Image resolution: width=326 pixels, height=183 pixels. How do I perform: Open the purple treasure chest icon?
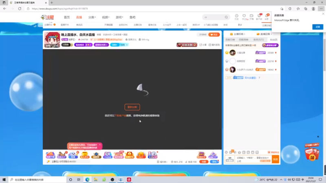[x=201, y=155]
